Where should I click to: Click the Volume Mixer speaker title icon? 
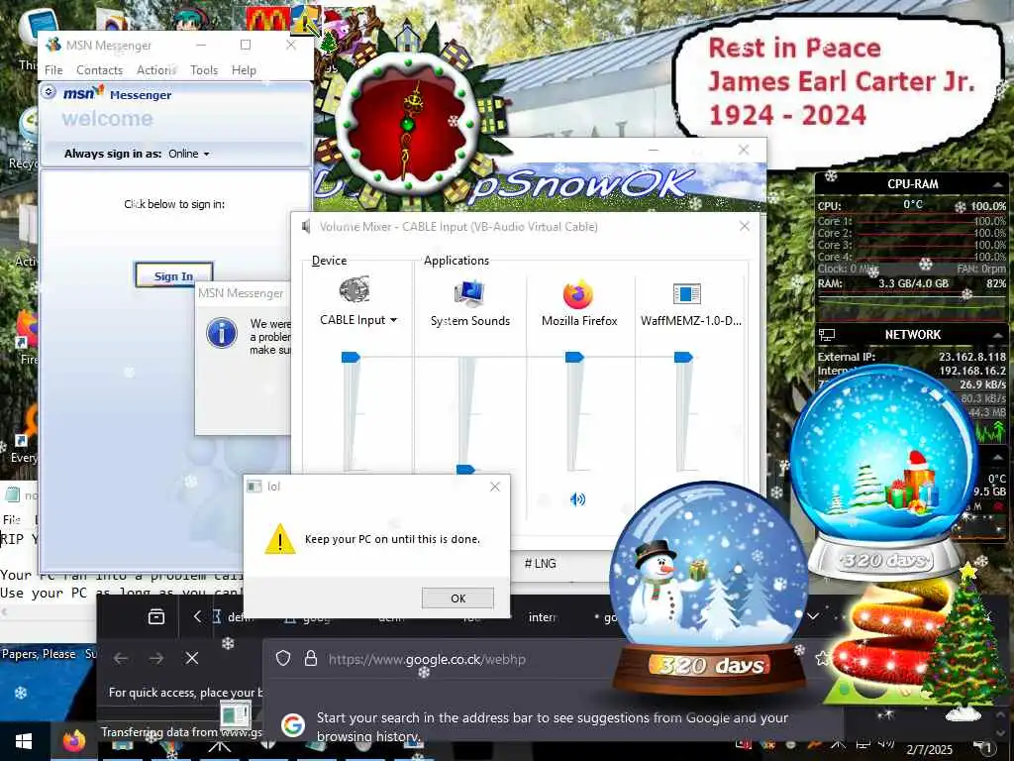306,227
